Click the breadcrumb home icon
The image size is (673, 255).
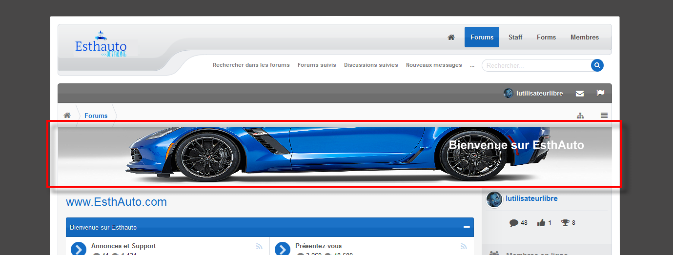(67, 116)
